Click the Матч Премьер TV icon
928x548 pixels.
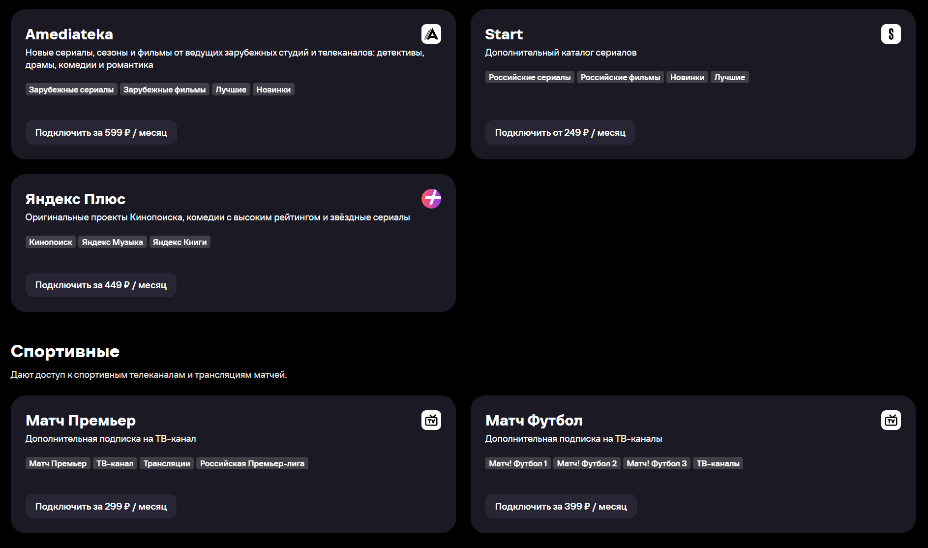tap(431, 420)
